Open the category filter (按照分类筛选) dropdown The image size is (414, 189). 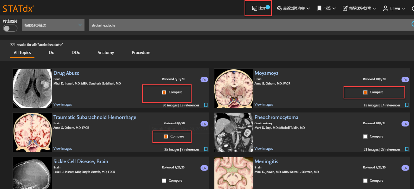53,25
